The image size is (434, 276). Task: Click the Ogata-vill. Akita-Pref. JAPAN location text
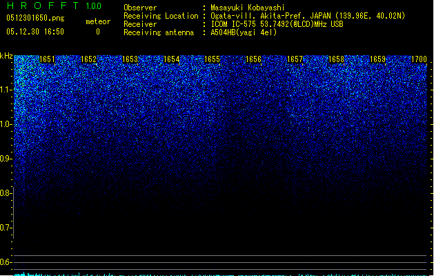pos(308,16)
